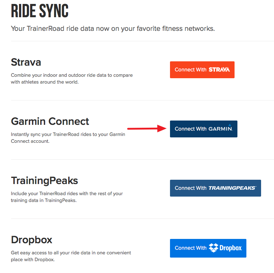The width and height of the screenshot is (274, 273).
Task: Click the Garmin Connect section heading
Action: coord(50,121)
